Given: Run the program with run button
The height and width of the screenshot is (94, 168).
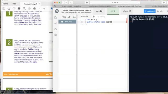Looking at the screenshot, I should coord(113,11).
